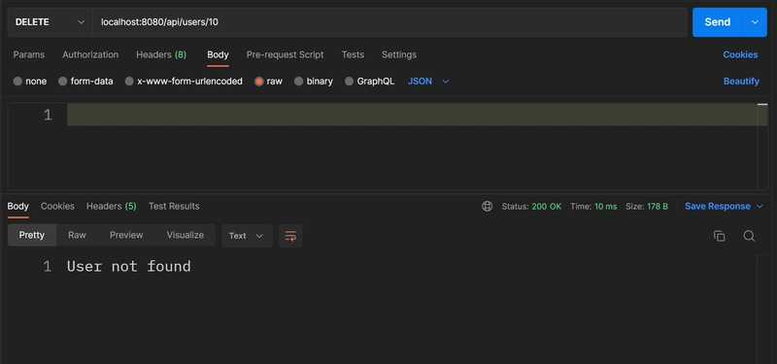Screen dimensions: 777x364
Task: Switch to the Preview response view
Action: pyautogui.click(x=126, y=235)
